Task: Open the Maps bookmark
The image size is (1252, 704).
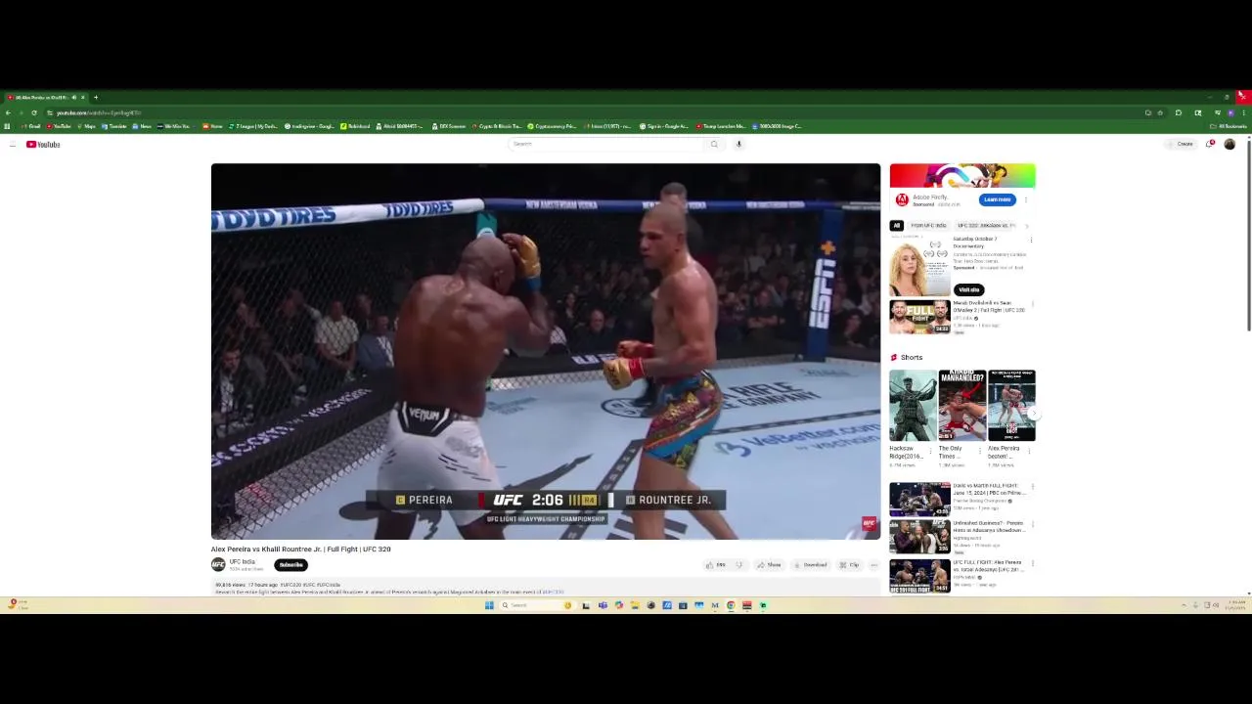Action: pos(87,126)
